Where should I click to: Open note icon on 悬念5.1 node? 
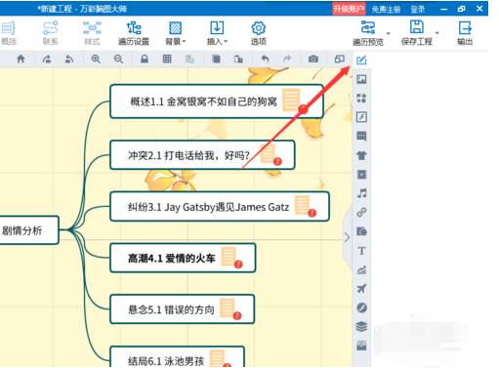tap(228, 307)
